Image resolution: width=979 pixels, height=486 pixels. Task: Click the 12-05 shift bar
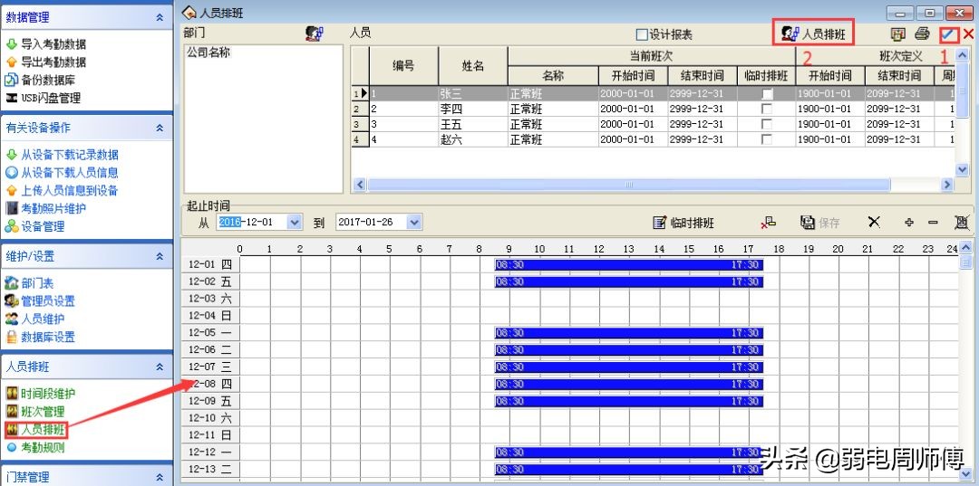click(629, 333)
